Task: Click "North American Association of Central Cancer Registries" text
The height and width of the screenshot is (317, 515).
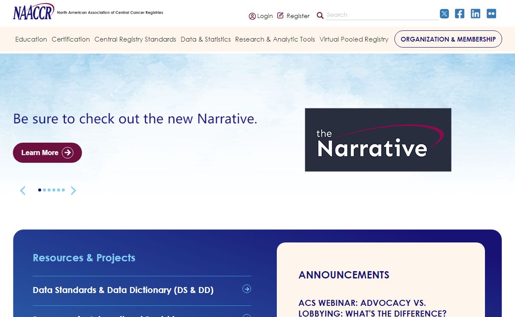Action: pos(110,13)
